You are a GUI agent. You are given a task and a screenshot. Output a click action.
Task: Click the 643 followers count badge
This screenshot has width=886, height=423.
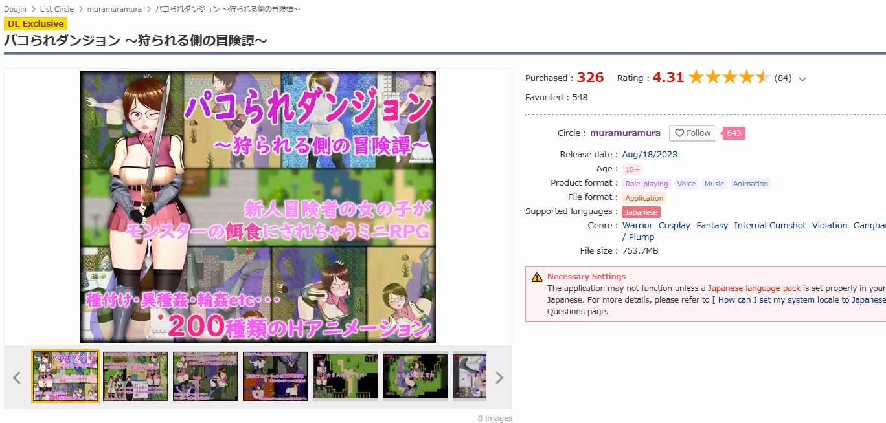(734, 133)
